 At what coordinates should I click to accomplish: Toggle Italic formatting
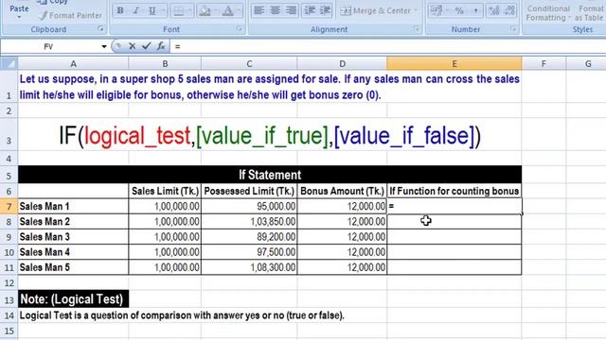click(135, 10)
